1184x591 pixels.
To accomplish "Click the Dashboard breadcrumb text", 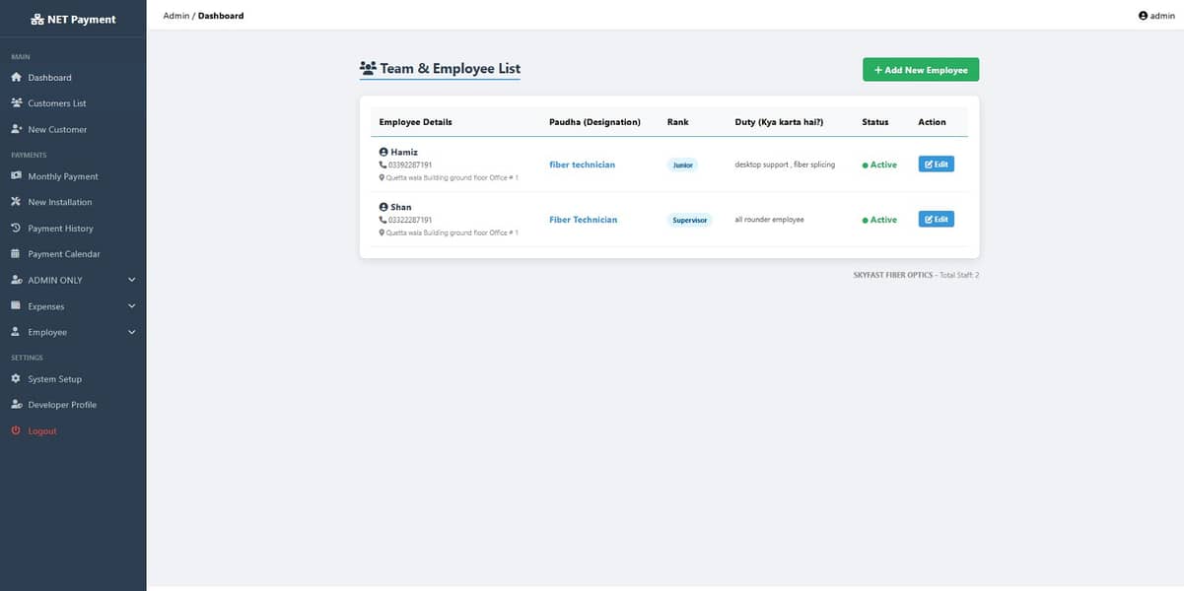I will [x=221, y=16].
